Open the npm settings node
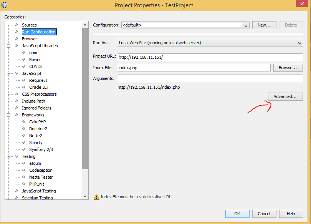The height and width of the screenshot is (224, 311). tap(33, 53)
